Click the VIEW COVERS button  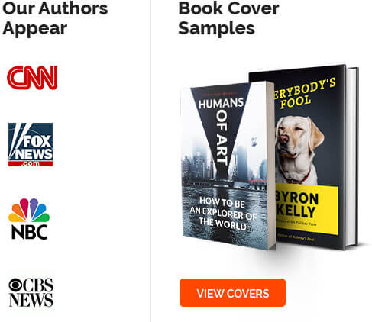point(232,293)
